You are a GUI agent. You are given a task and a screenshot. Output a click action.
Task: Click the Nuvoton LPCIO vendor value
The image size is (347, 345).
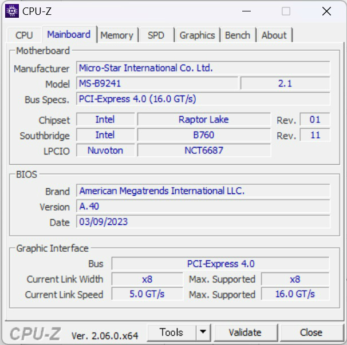point(105,150)
